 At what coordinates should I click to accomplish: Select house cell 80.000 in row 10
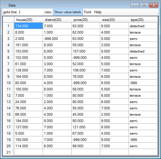[x=28, y=83]
